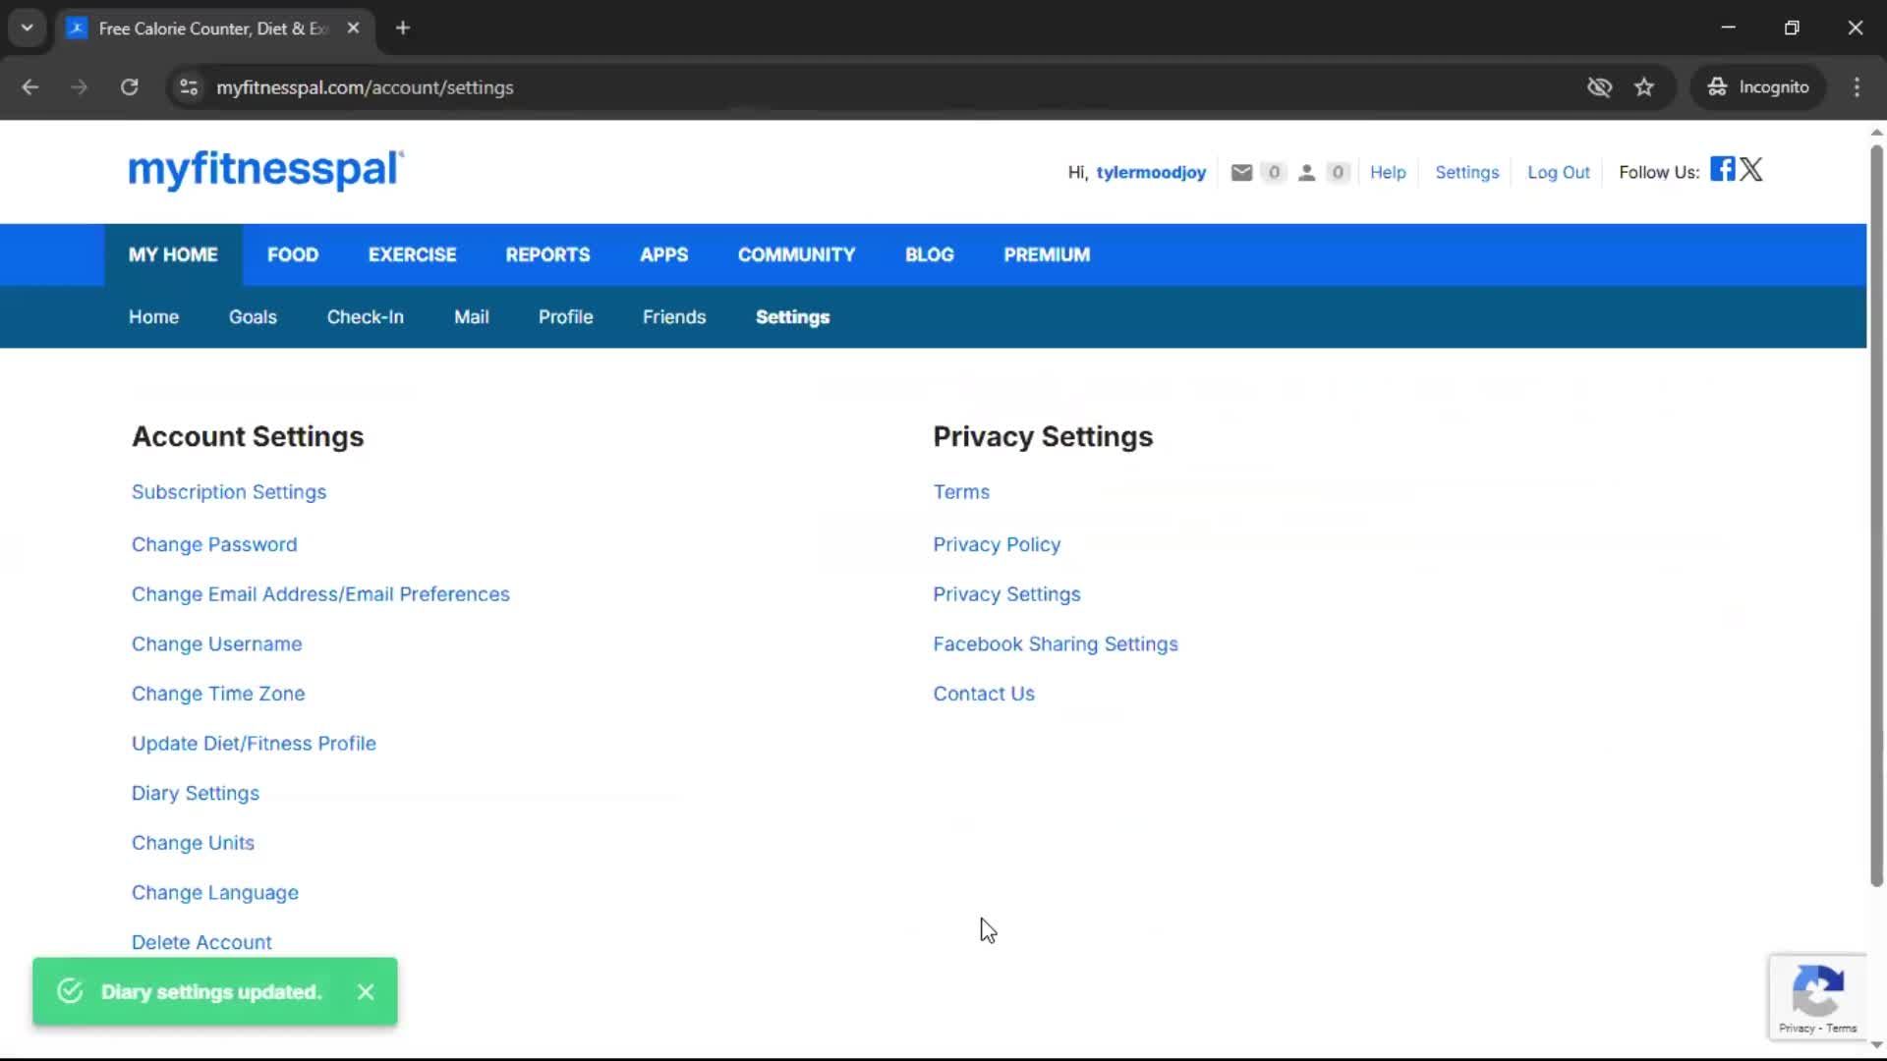Open Facebook Sharing Settings link
The height and width of the screenshot is (1061, 1887).
pos(1056,644)
